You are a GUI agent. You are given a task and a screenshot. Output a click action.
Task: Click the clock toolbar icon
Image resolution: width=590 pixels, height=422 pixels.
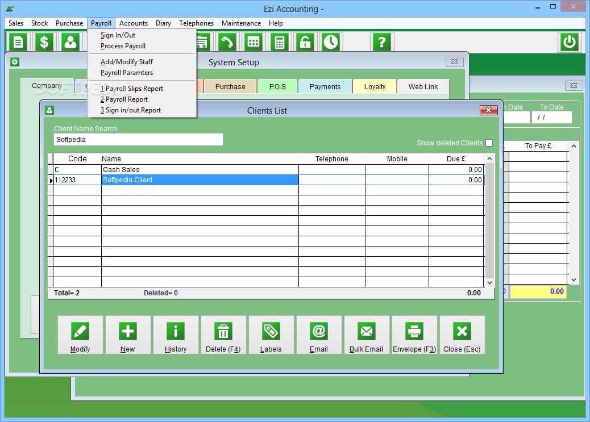click(x=331, y=42)
